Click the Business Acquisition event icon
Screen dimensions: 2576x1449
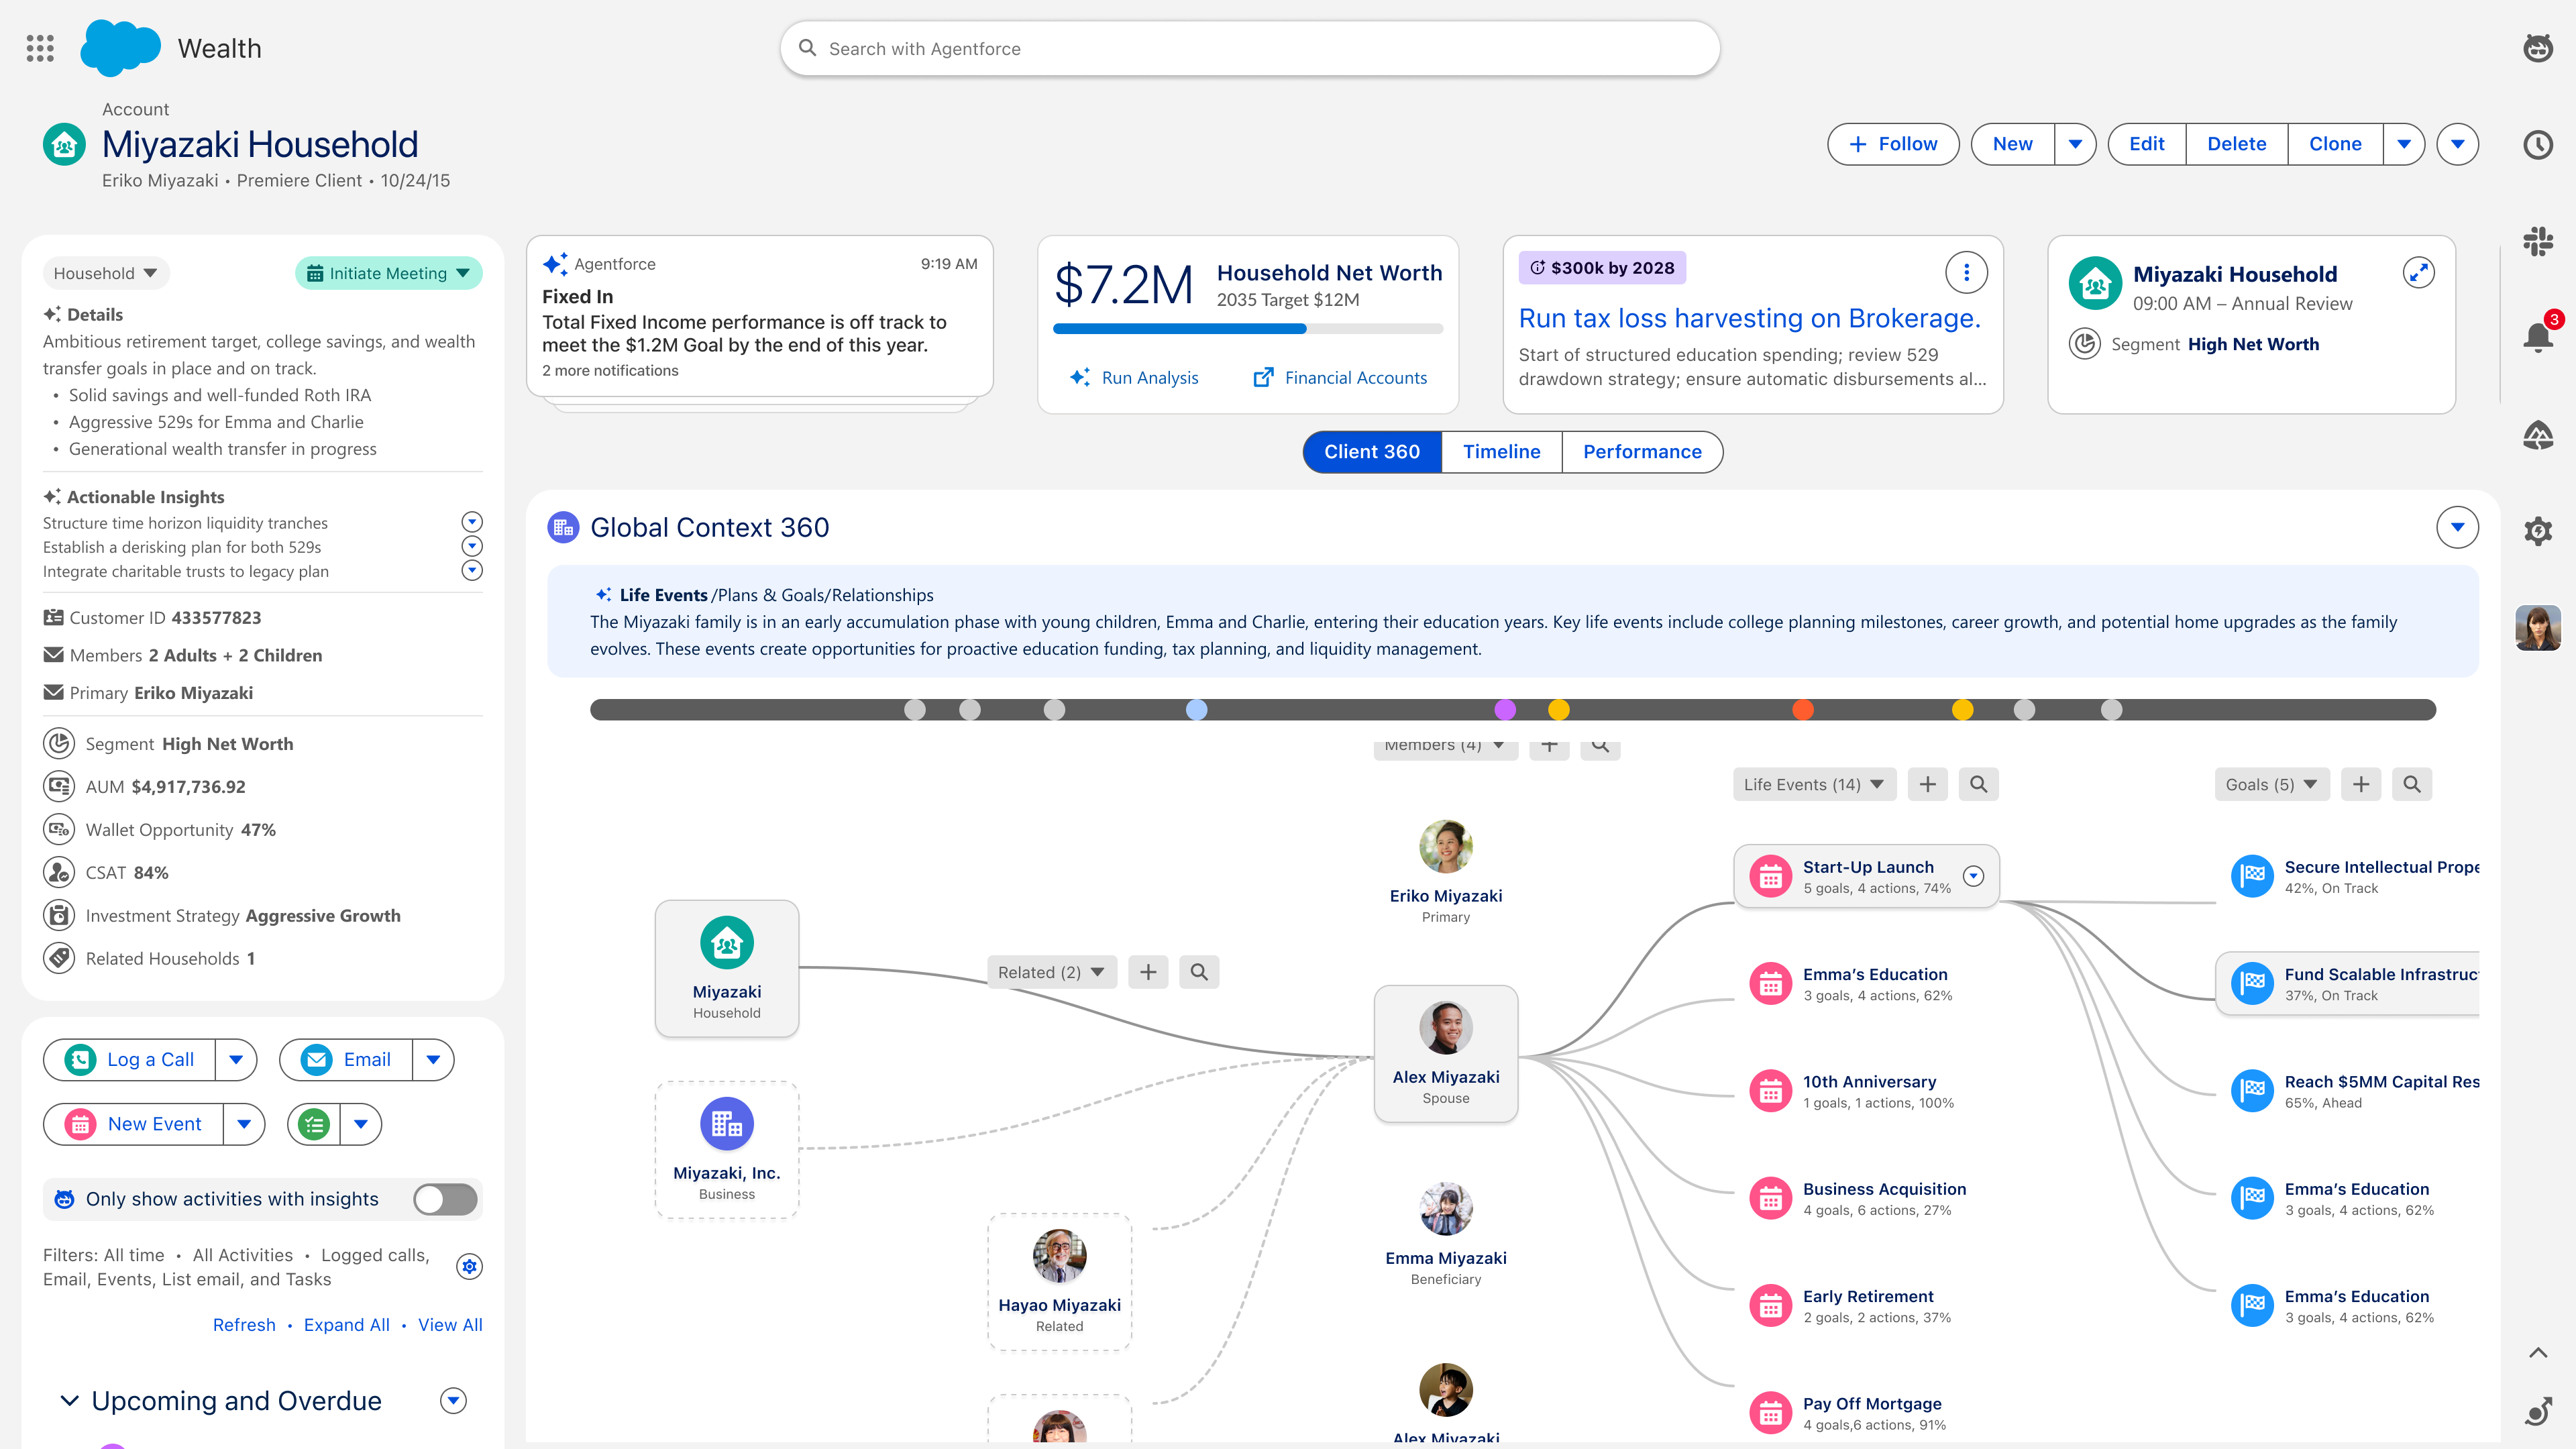point(1770,1198)
